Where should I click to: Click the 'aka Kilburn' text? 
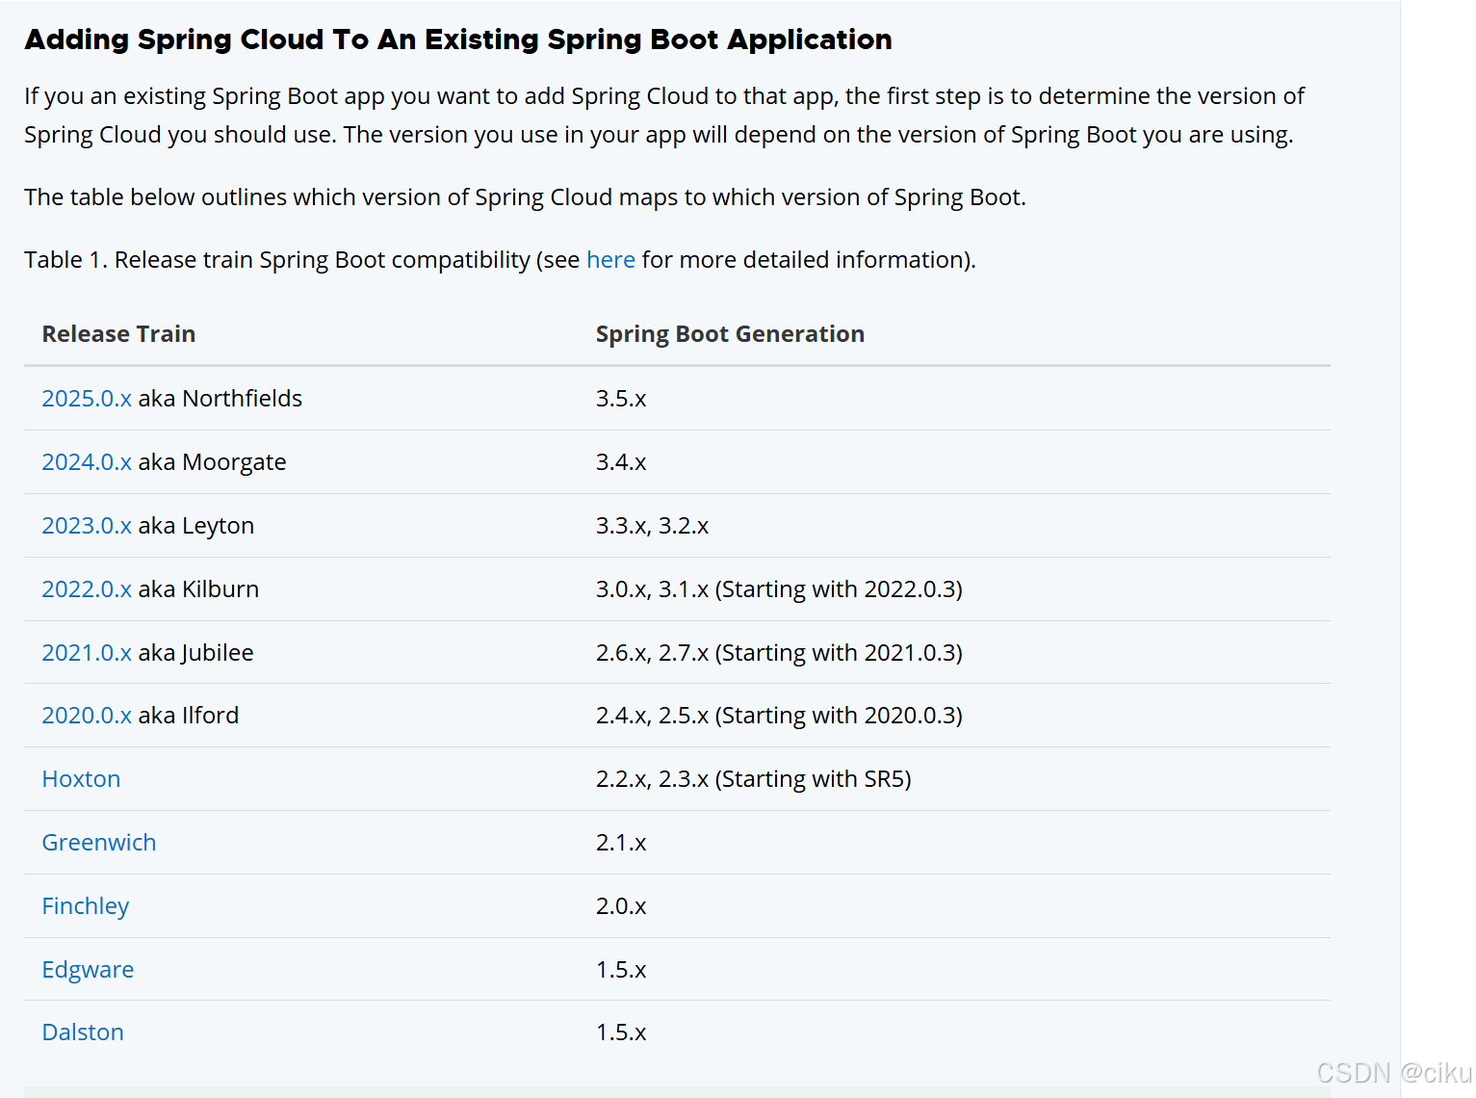click(198, 589)
